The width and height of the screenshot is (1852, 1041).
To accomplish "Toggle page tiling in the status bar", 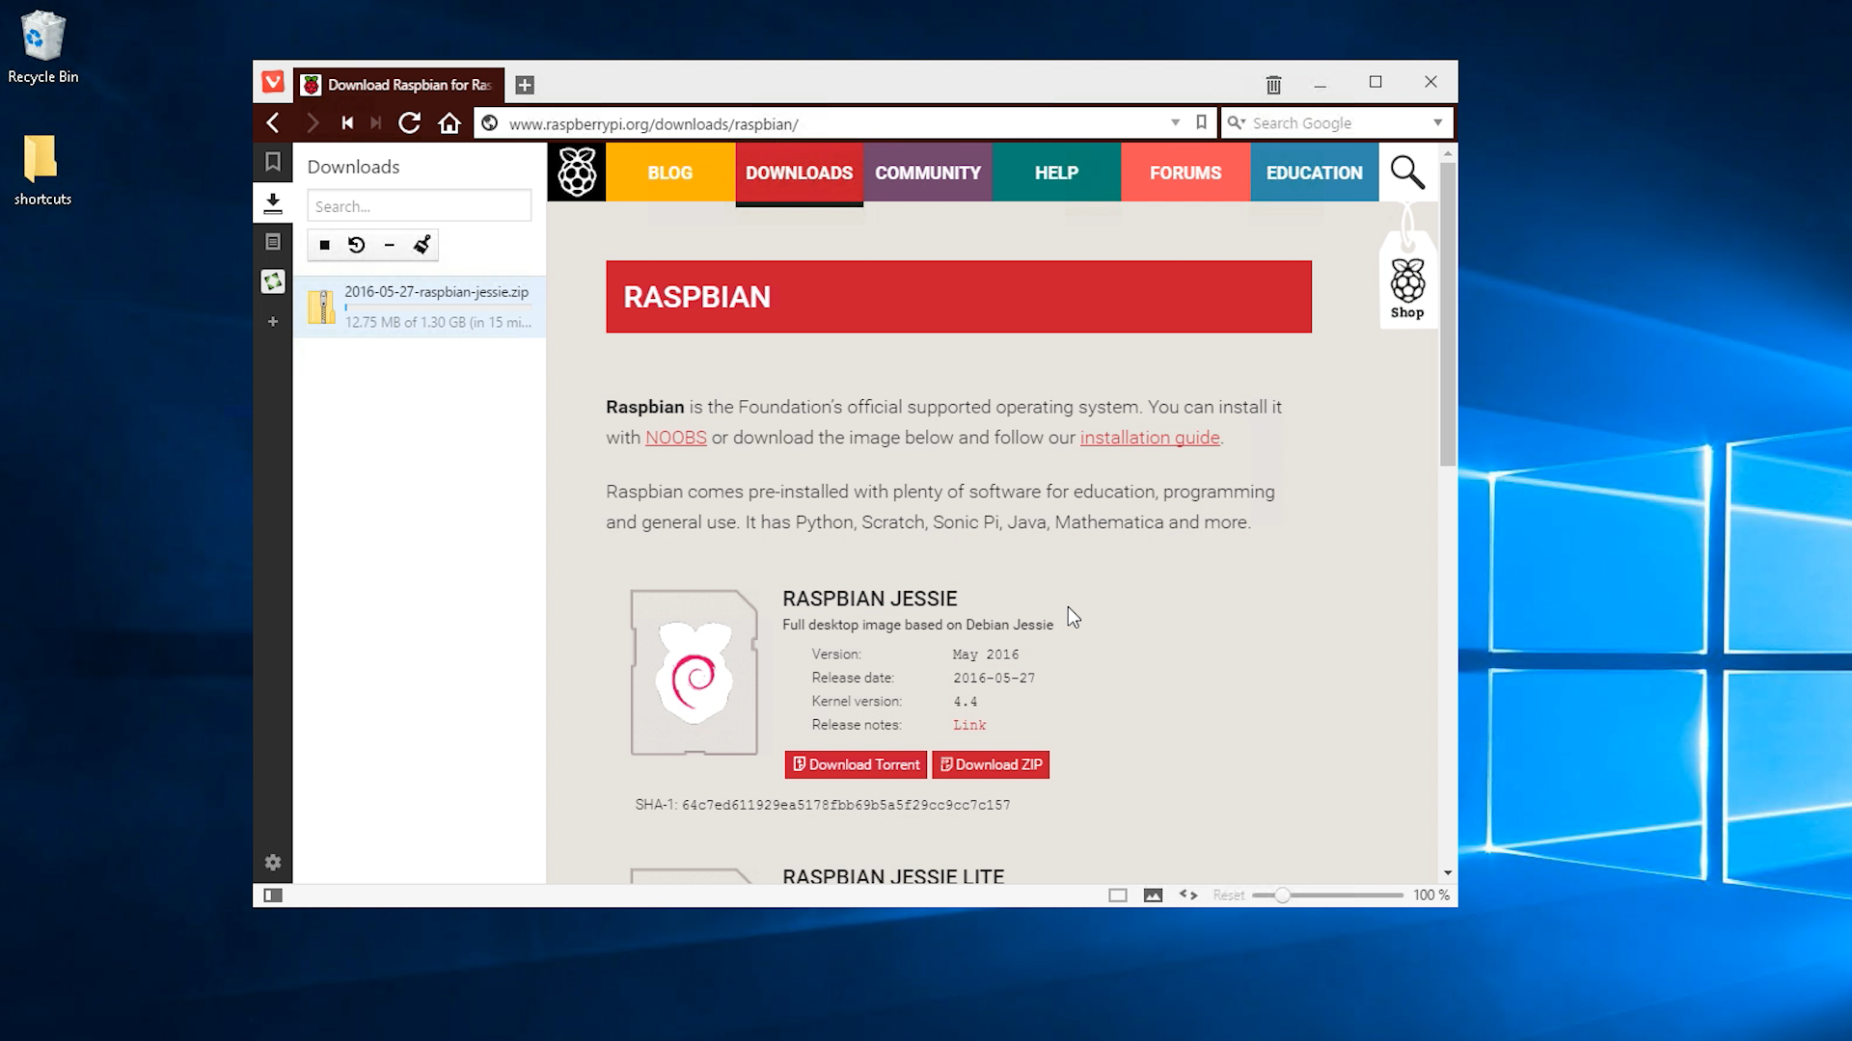I will pos(1118,895).
